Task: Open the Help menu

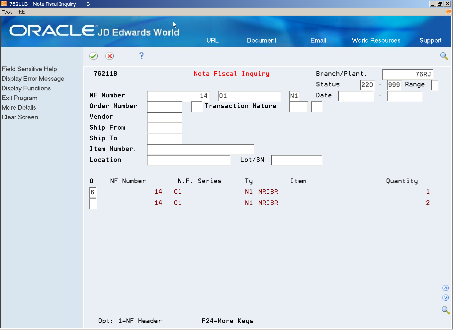Action: point(21,12)
